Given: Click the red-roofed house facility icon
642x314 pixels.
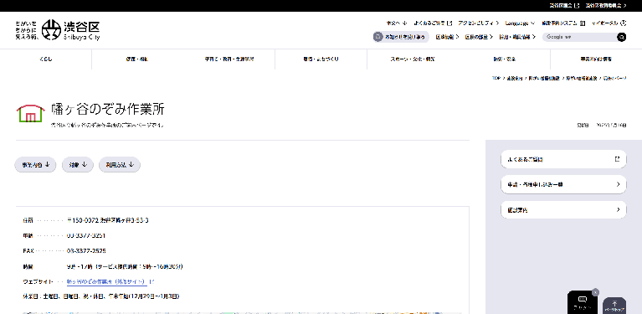Looking at the screenshot, I should (x=30, y=113).
